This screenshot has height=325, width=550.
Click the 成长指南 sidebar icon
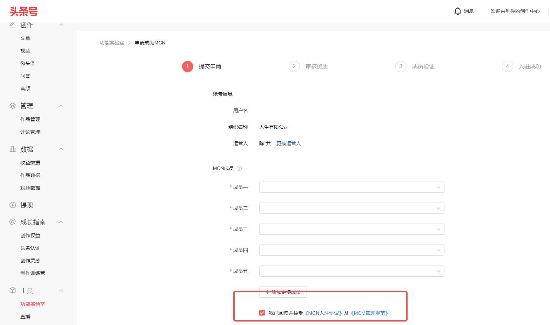[13, 222]
